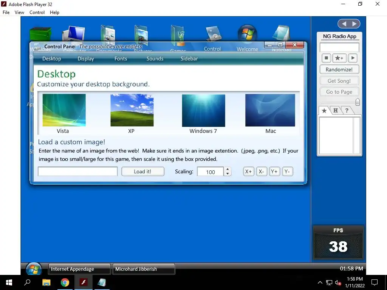Click the play button in NG Radio App
Image resolution: width=387 pixels, height=290 pixels.
(353, 58)
